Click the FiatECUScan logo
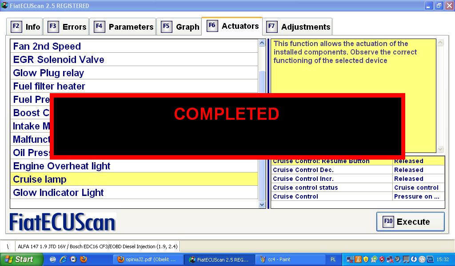This screenshot has height=266, width=455. pyautogui.click(x=63, y=222)
